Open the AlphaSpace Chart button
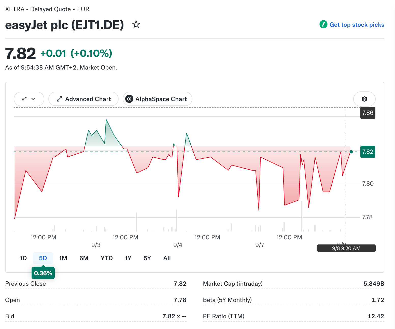 click(158, 99)
